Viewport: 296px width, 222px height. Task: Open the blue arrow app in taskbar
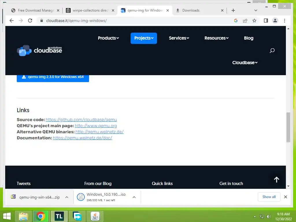77,216
